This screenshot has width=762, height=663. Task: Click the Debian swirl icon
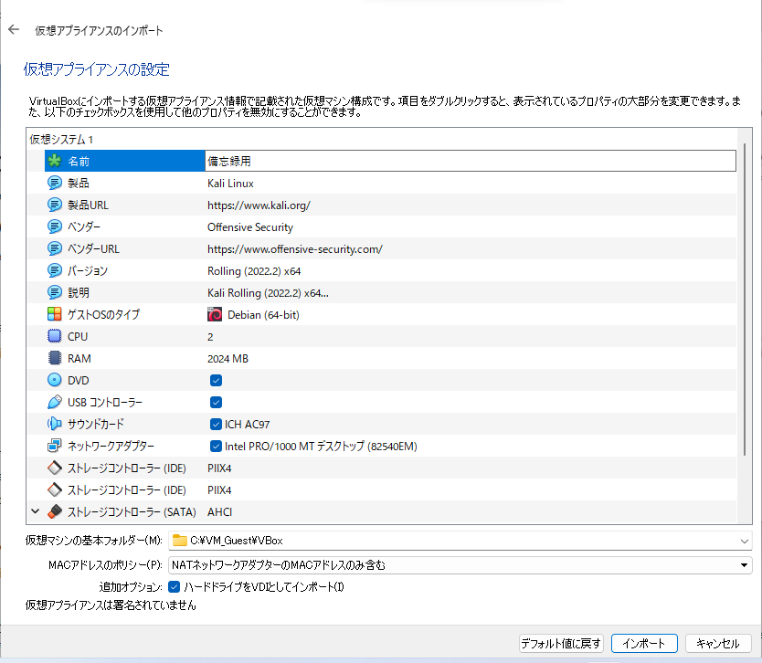point(215,314)
